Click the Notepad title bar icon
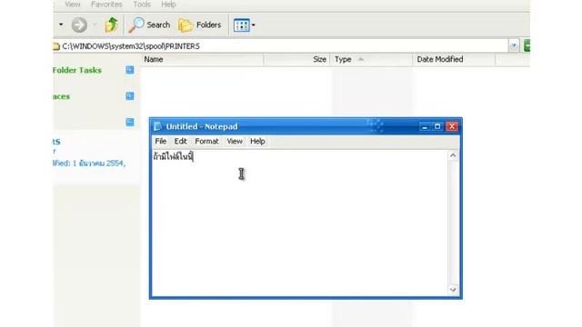 coord(157,126)
